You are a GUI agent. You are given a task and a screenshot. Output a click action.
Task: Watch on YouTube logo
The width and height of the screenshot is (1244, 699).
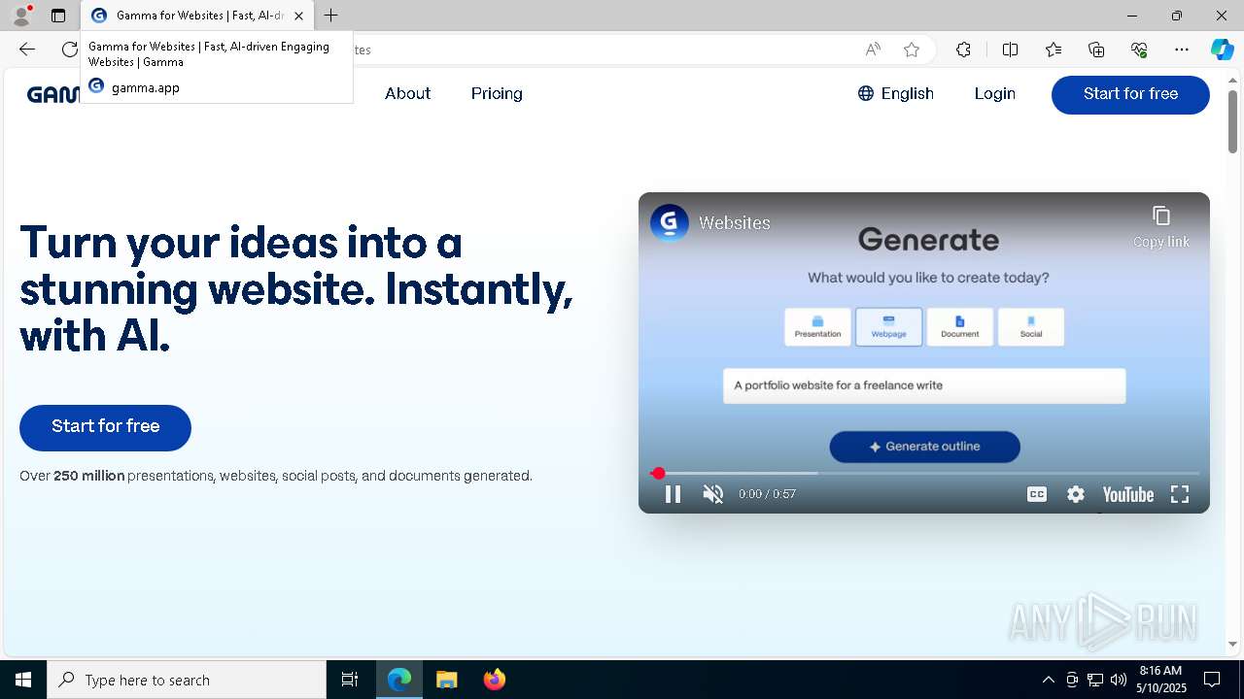pyautogui.click(x=1127, y=494)
